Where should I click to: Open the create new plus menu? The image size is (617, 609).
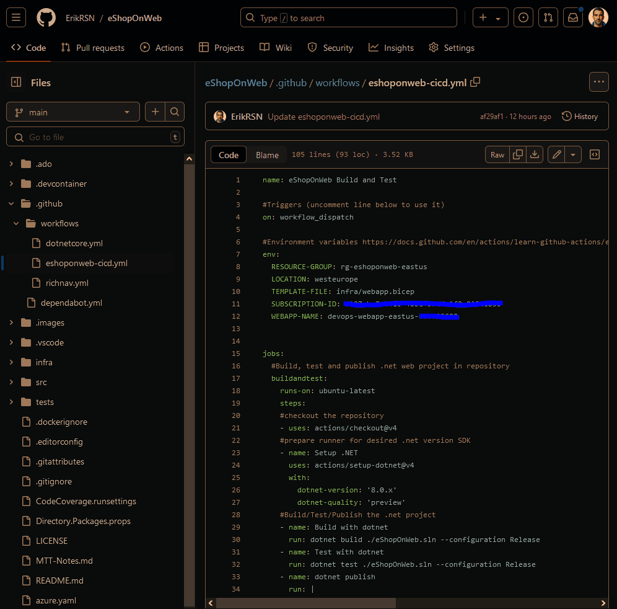(490, 18)
